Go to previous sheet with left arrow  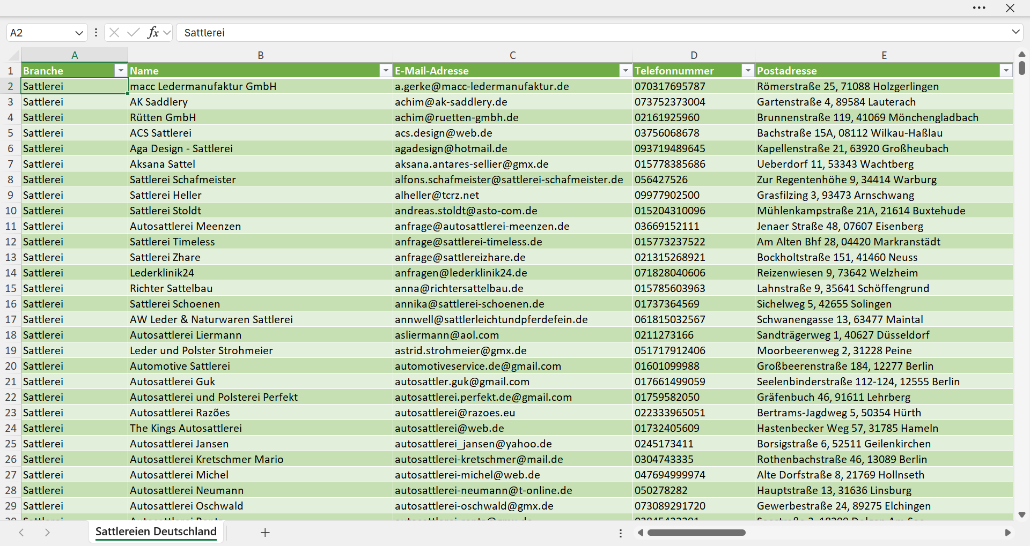[21, 532]
